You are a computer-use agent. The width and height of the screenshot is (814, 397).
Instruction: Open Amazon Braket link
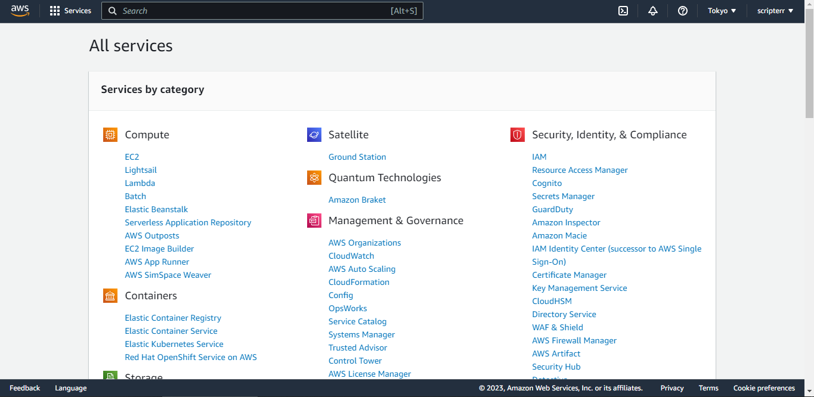click(357, 200)
